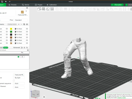The height and width of the screenshot is (99, 132).
Task: Tick the empty checkbox below By layer
Action: point(14,81)
